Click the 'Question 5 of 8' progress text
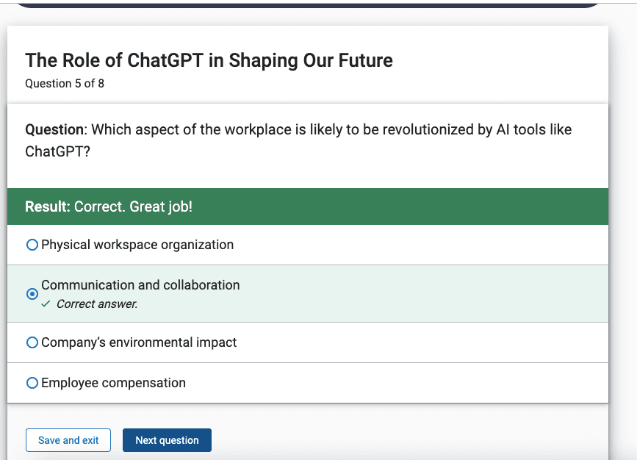The height and width of the screenshot is (460, 637). 65,83
